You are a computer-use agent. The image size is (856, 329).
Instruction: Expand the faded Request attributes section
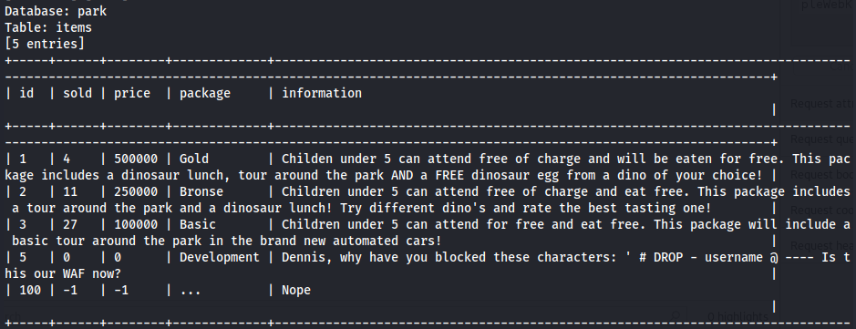(x=822, y=104)
